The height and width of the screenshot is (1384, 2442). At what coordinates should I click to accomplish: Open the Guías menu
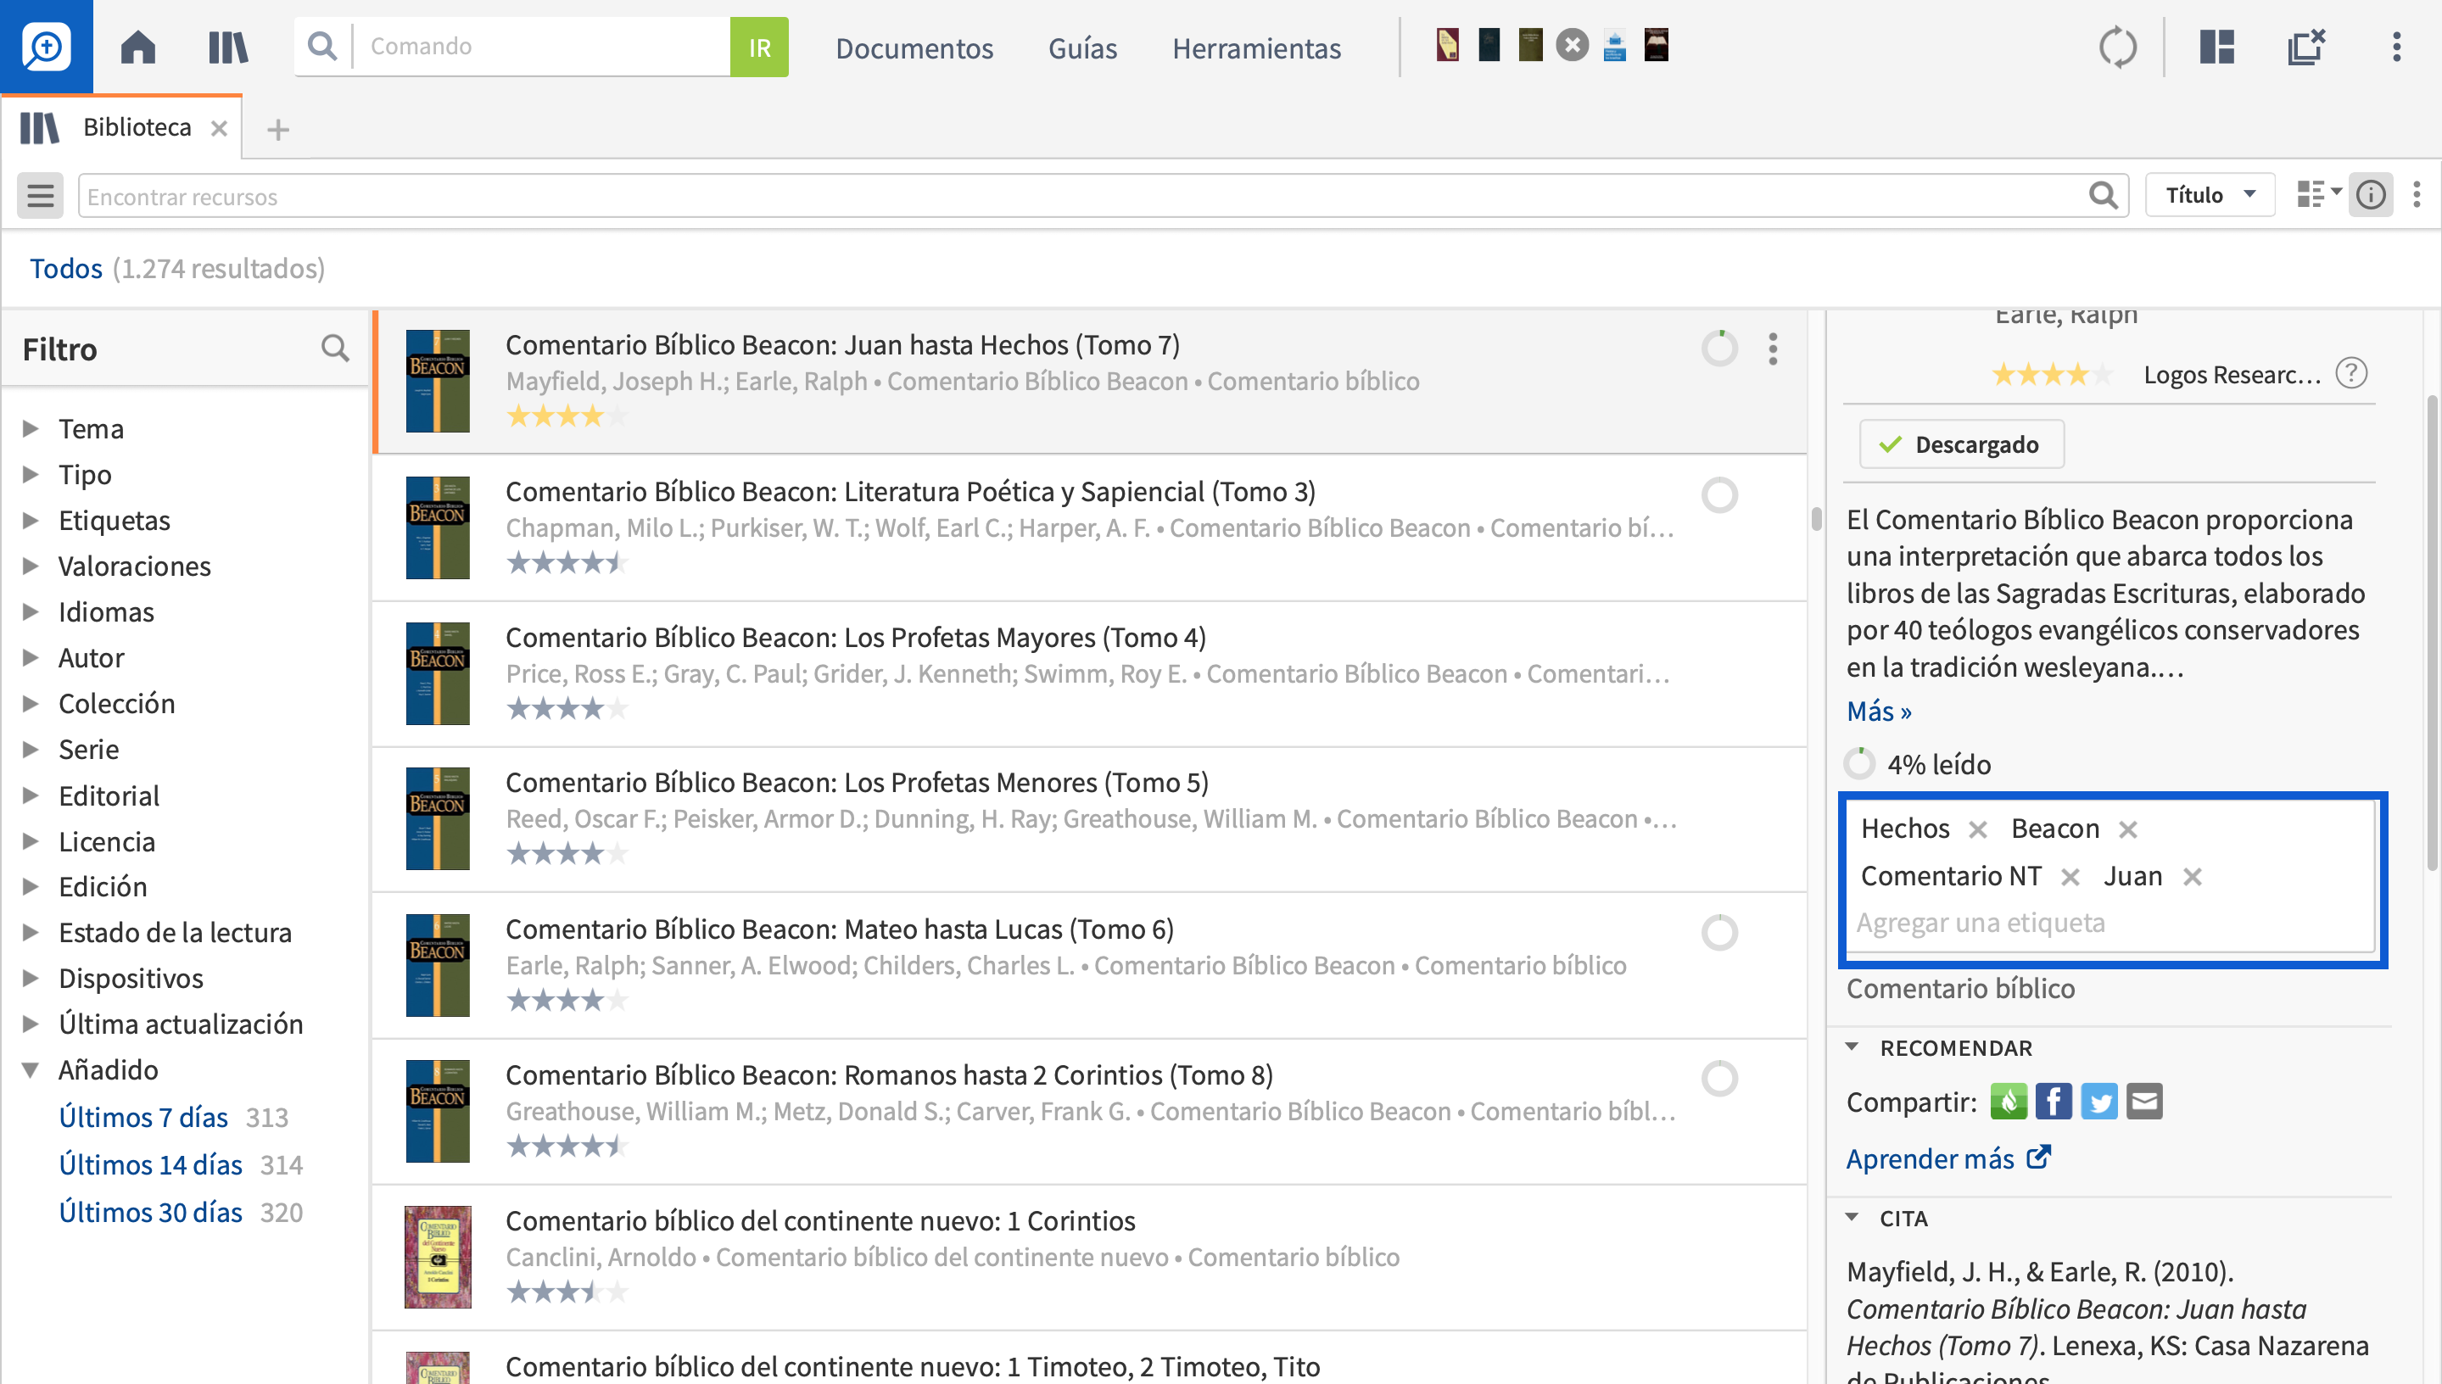[x=1081, y=47]
